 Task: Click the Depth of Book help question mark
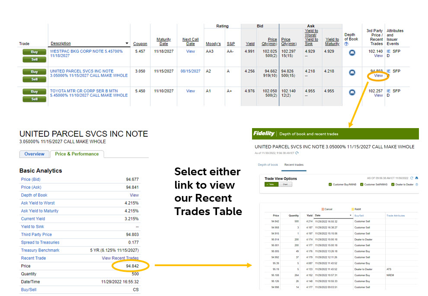click(x=346, y=44)
